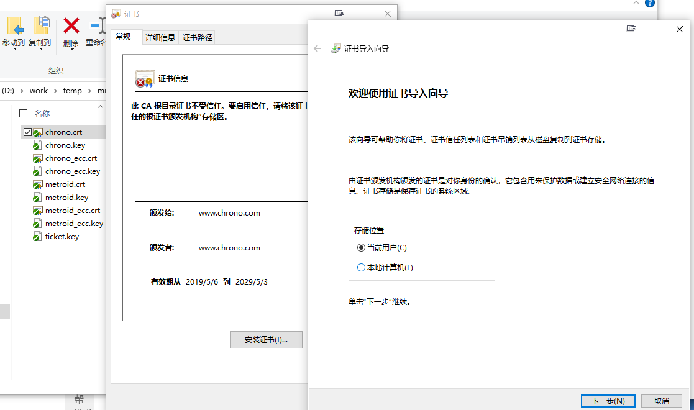Click the 'work' folder in the address path
The height and width of the screenshot is (410, 694).
pyautogui.click(x=39, y=91)
